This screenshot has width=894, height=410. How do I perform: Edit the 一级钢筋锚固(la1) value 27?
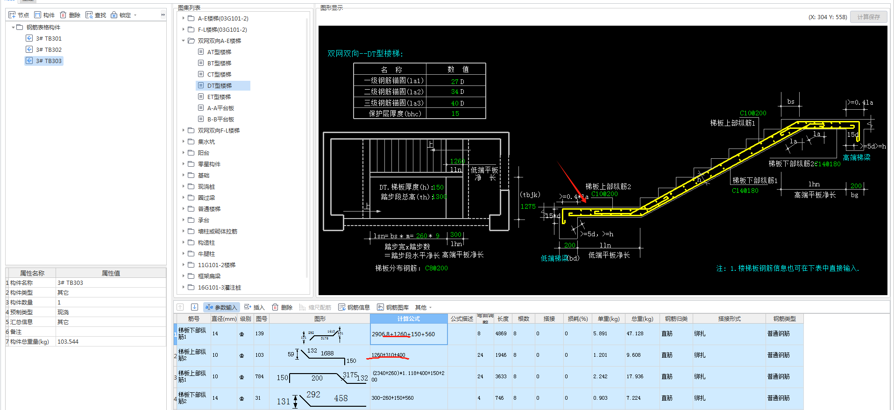point(454,81)
